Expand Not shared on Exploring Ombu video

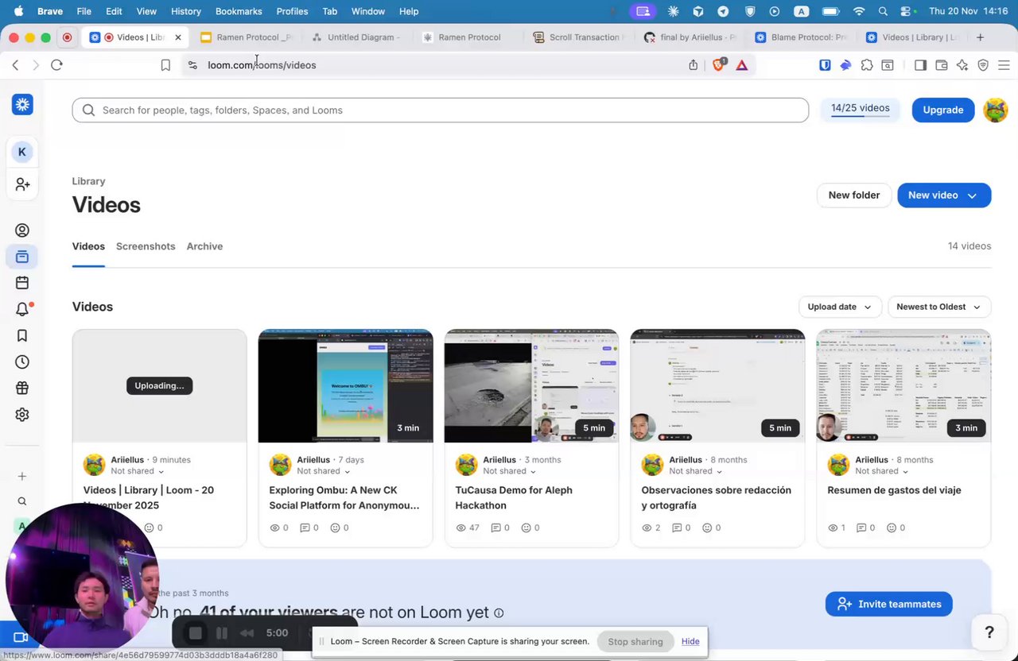tap(324, 471)
